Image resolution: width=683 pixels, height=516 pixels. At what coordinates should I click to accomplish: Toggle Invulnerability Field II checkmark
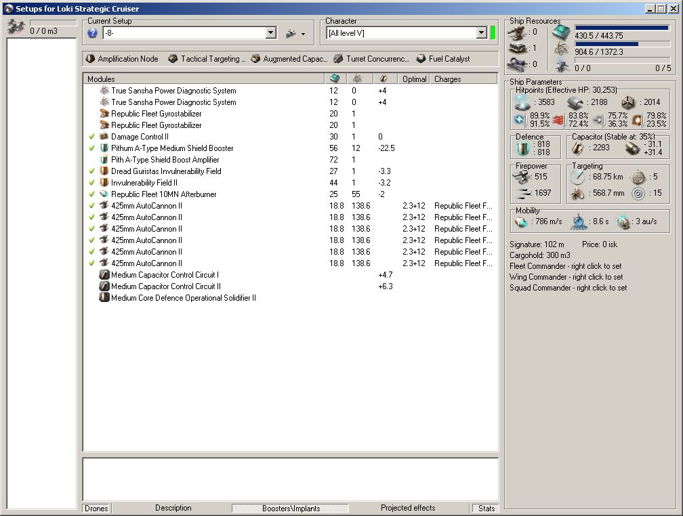[x=91, y=182]
